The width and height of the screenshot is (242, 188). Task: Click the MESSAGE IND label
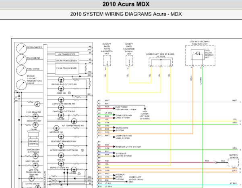tap(56, 132)
